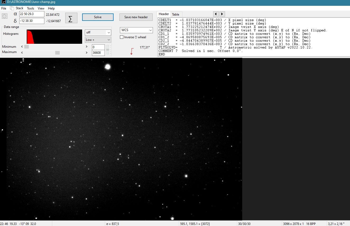Click the cursor coordinates in status bar
Screen dimensions: 350x226
(18, 224)
